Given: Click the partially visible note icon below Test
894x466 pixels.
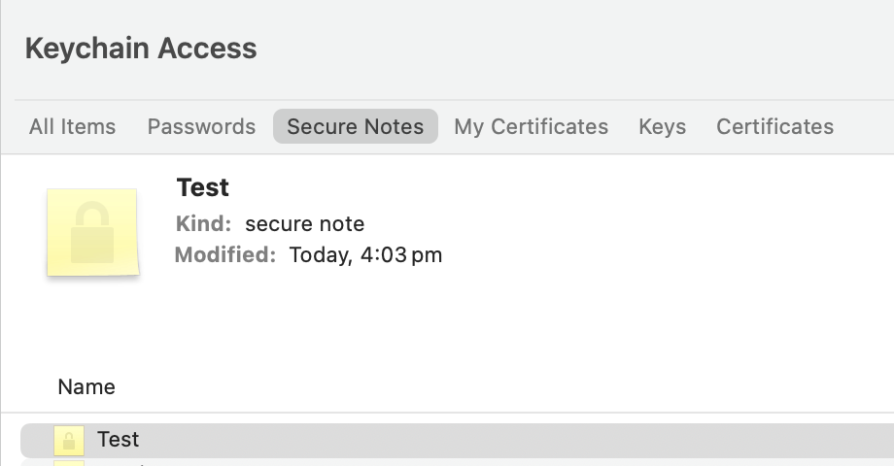Looking at the screenshot, I should pos(69,463).
